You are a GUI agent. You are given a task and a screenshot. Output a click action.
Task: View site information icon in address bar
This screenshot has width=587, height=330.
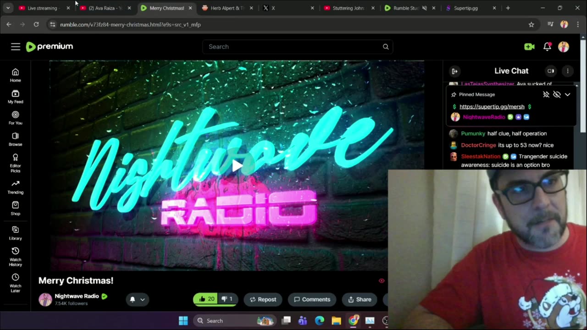[52, 25]
